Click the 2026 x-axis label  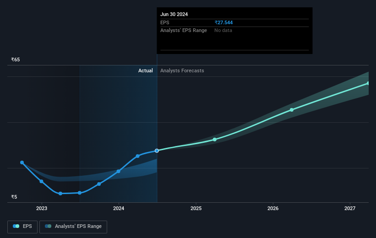click(x=273, y=208)
